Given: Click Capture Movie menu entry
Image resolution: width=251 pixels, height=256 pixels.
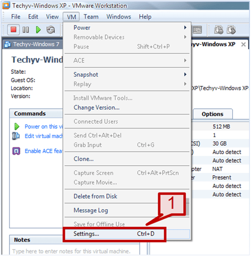Looking at the screenshot, I should click(127, 183).
